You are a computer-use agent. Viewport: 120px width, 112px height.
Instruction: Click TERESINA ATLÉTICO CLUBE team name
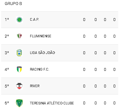click(52, 103)
